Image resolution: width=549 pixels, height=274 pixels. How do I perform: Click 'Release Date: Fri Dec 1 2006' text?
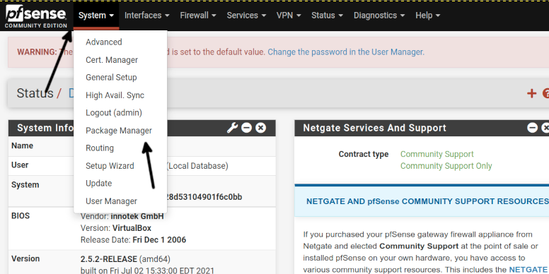pyautogui.click(x=134, y=240)
